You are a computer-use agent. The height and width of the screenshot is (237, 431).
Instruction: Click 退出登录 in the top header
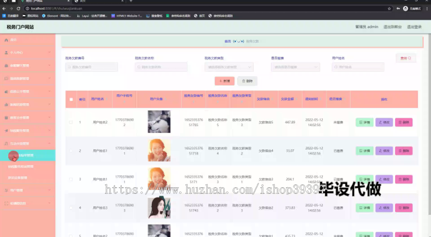(x=414, y=27)
